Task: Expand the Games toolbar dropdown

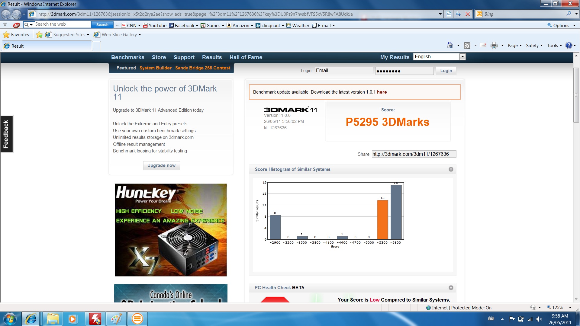Action: pyautogui.click(x=223, y=26)
